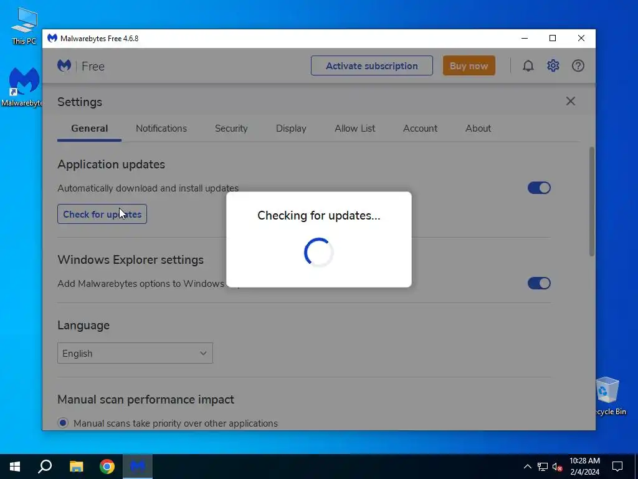Screen dimensions: 638x479
Task: Click the taskbar clock showing 10:28 AM
Action: click(x=584, y=467)
